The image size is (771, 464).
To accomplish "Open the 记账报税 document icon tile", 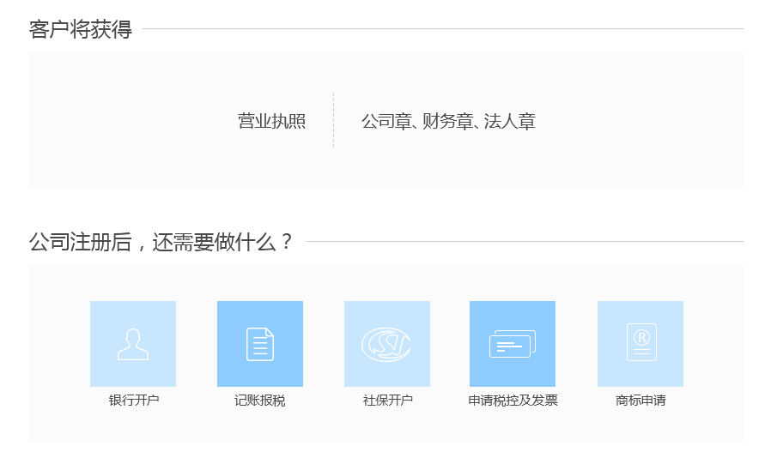I will pyautogui.click(x=260, y=344).
